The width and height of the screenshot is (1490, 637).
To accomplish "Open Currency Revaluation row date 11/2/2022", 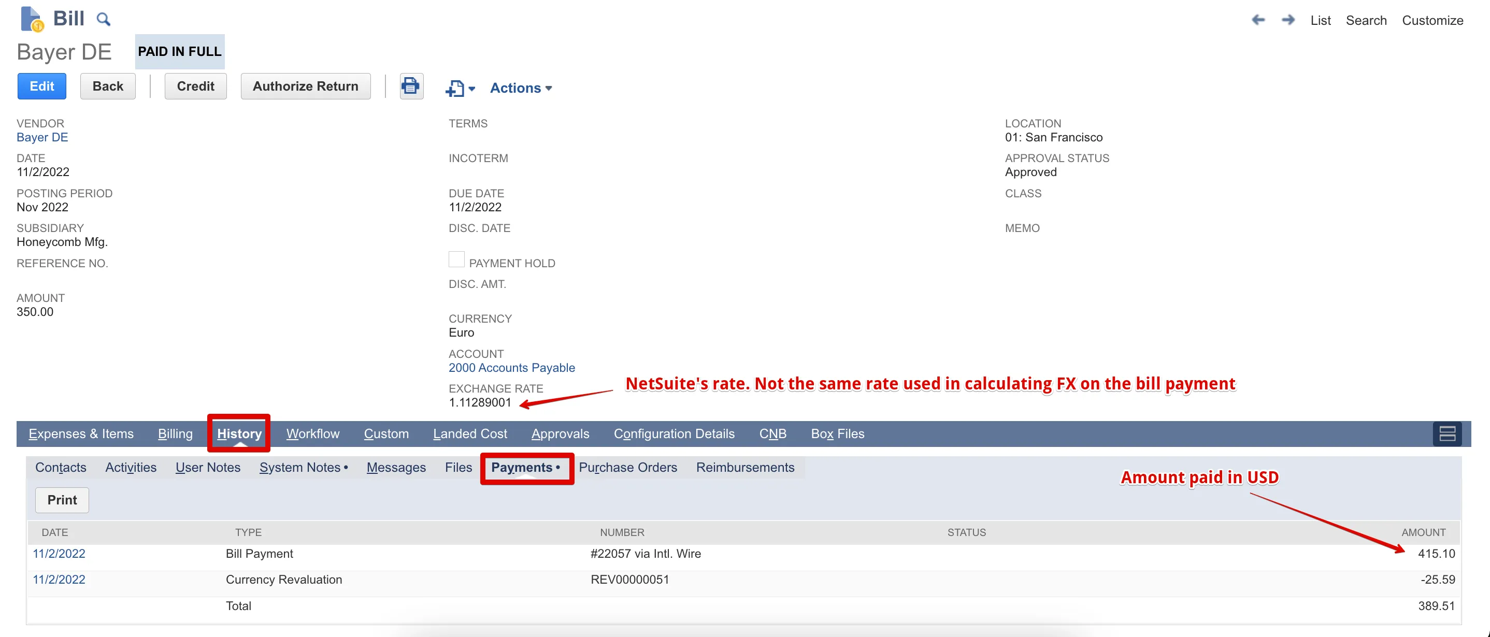I will (59, 579).
